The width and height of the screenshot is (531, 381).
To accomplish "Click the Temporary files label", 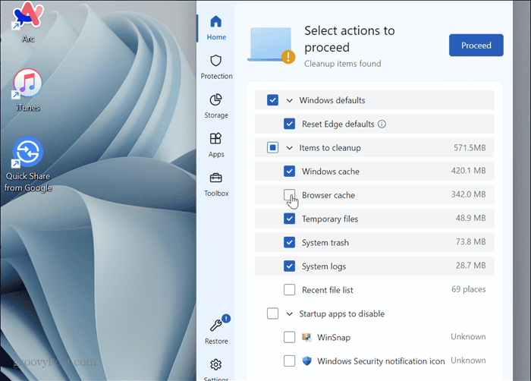I will (330, 219).
